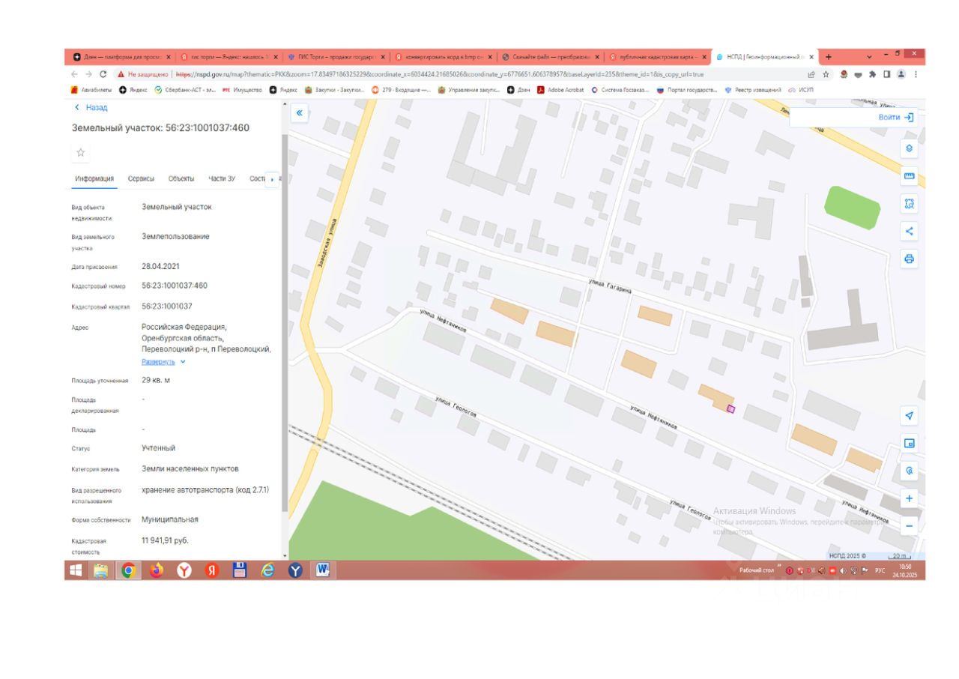Click the cadastral cost 11 941,91 руб.
This screenshot has height=679, width=959.
[165, 540]
